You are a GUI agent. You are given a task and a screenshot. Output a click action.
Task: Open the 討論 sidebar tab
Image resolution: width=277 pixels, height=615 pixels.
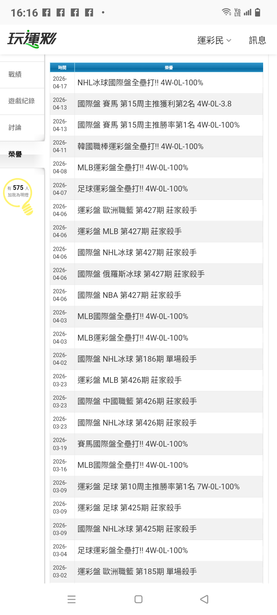click(x=15, y=128)
